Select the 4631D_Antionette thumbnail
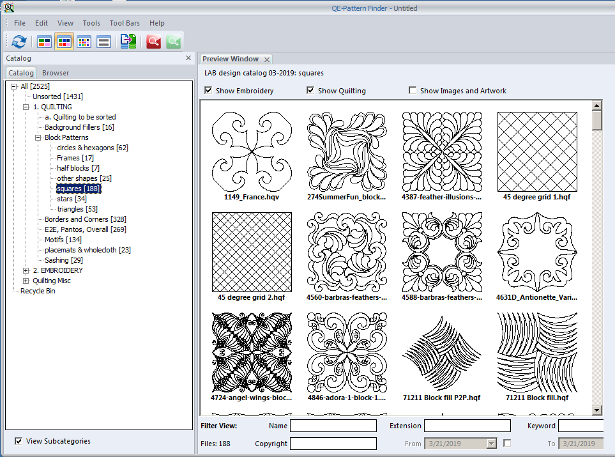615x457 pixels. coord(537,252)
